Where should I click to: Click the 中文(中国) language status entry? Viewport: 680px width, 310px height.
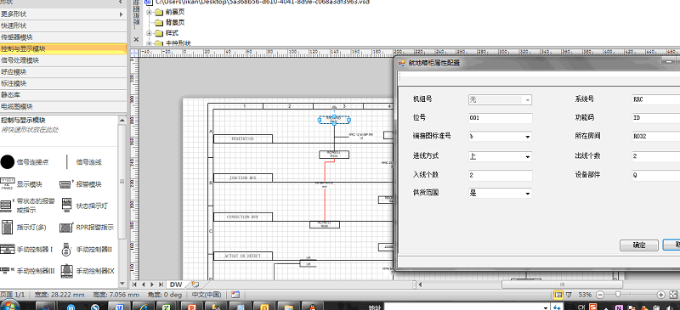pyautogui.click(x=207, y=295)
